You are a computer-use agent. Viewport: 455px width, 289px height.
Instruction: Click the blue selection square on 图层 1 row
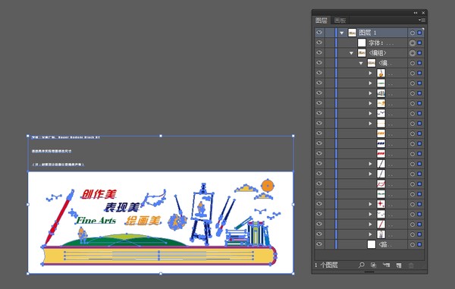click(419, 33)
